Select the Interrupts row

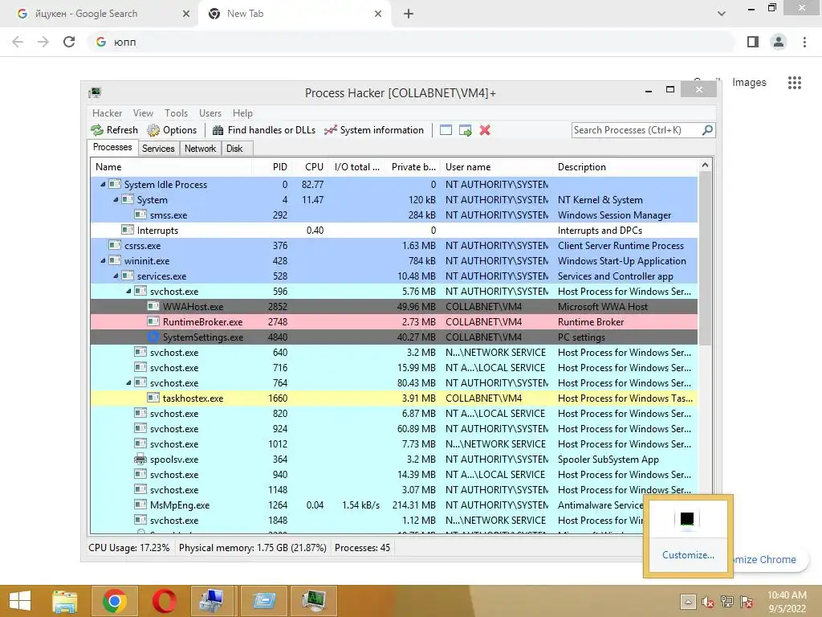point(393,231)
